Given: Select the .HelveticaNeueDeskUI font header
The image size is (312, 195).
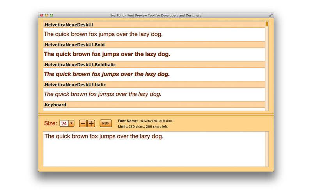Looking at the screenshot, I should click(154, 25).
